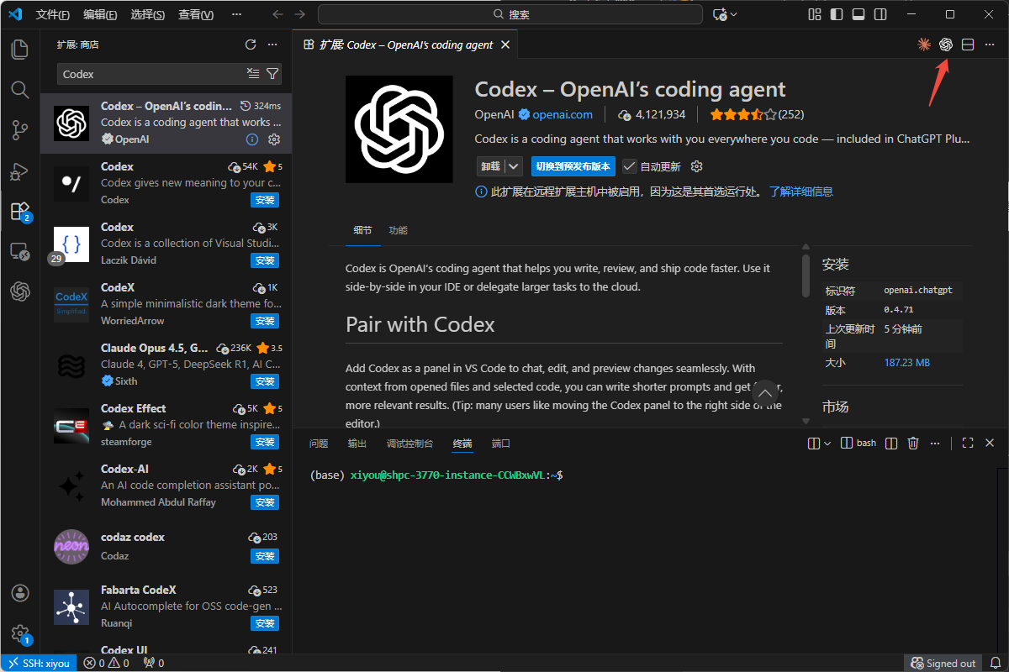Image resolution: width=1009 pixels, height=672 pixels.
Task: Open the Source Control view
Action: pos(20,129)
